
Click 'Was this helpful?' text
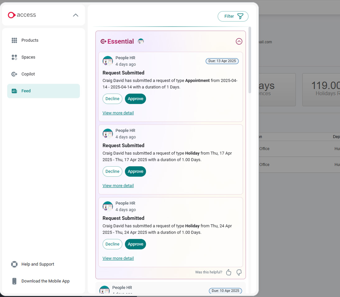click(209, 272)
